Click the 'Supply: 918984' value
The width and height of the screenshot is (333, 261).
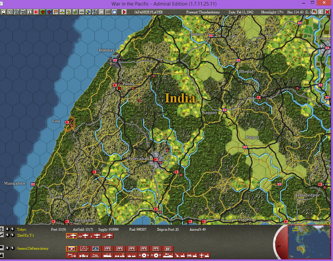[108, 229]
